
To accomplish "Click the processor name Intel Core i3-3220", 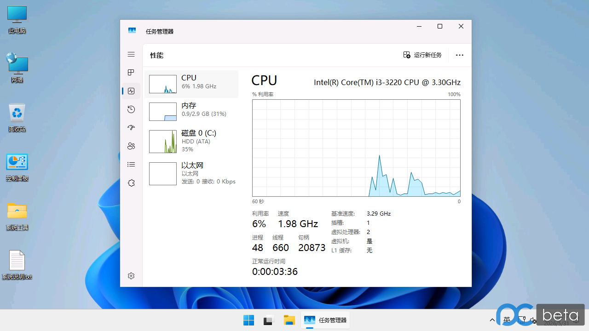I will tap(387, 82).
